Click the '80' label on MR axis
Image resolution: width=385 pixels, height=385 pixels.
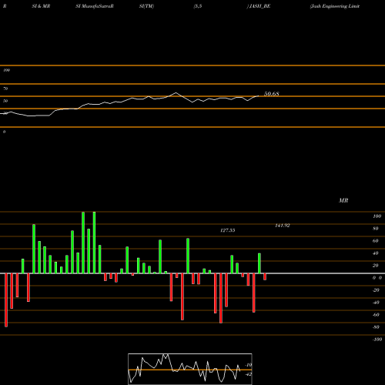(376, 229)
